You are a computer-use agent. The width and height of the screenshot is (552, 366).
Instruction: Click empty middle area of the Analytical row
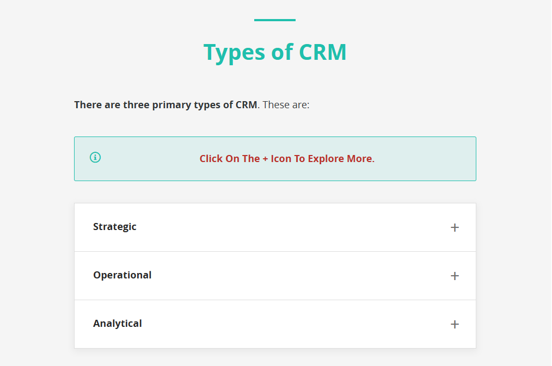(283, 324)
